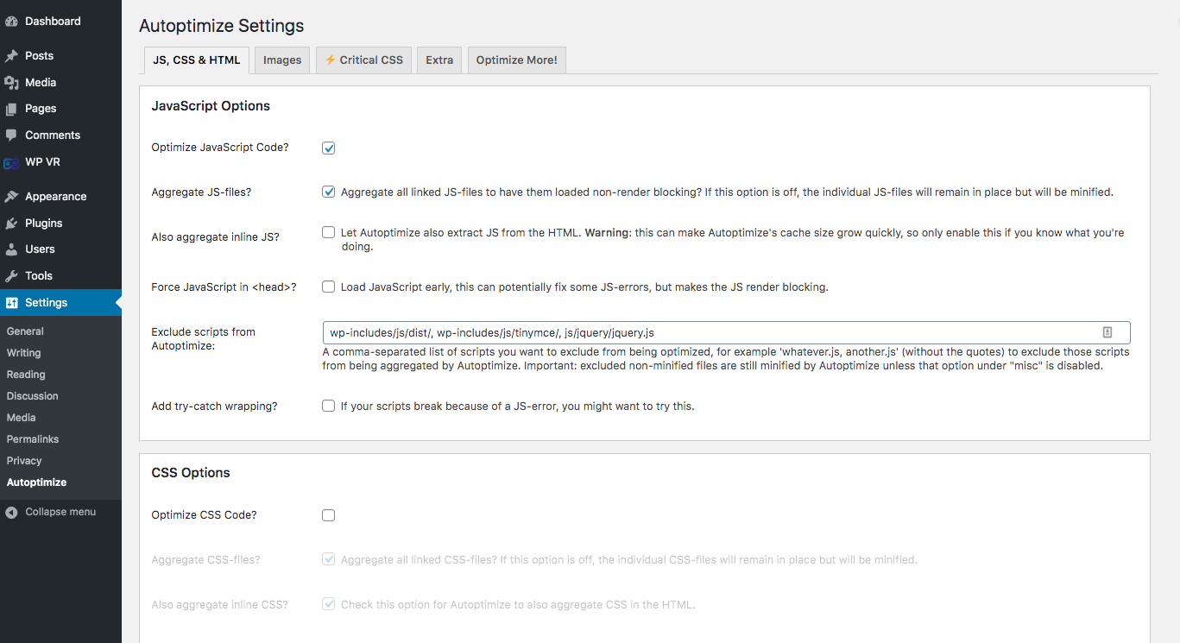Click 'Optimize JavaScript Code?' label

point(220,148)
